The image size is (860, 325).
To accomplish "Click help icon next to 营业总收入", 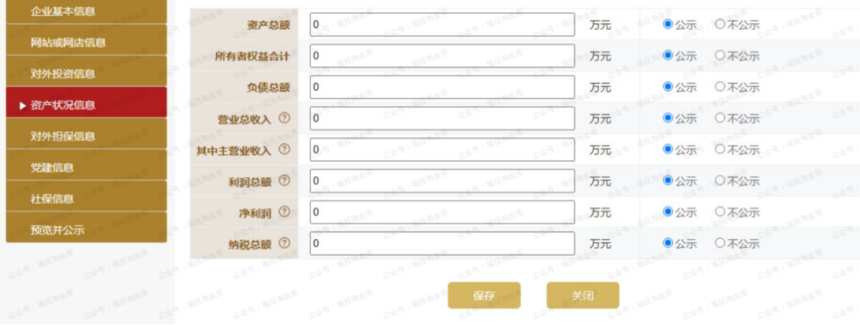I will click(x=284, y=118).
